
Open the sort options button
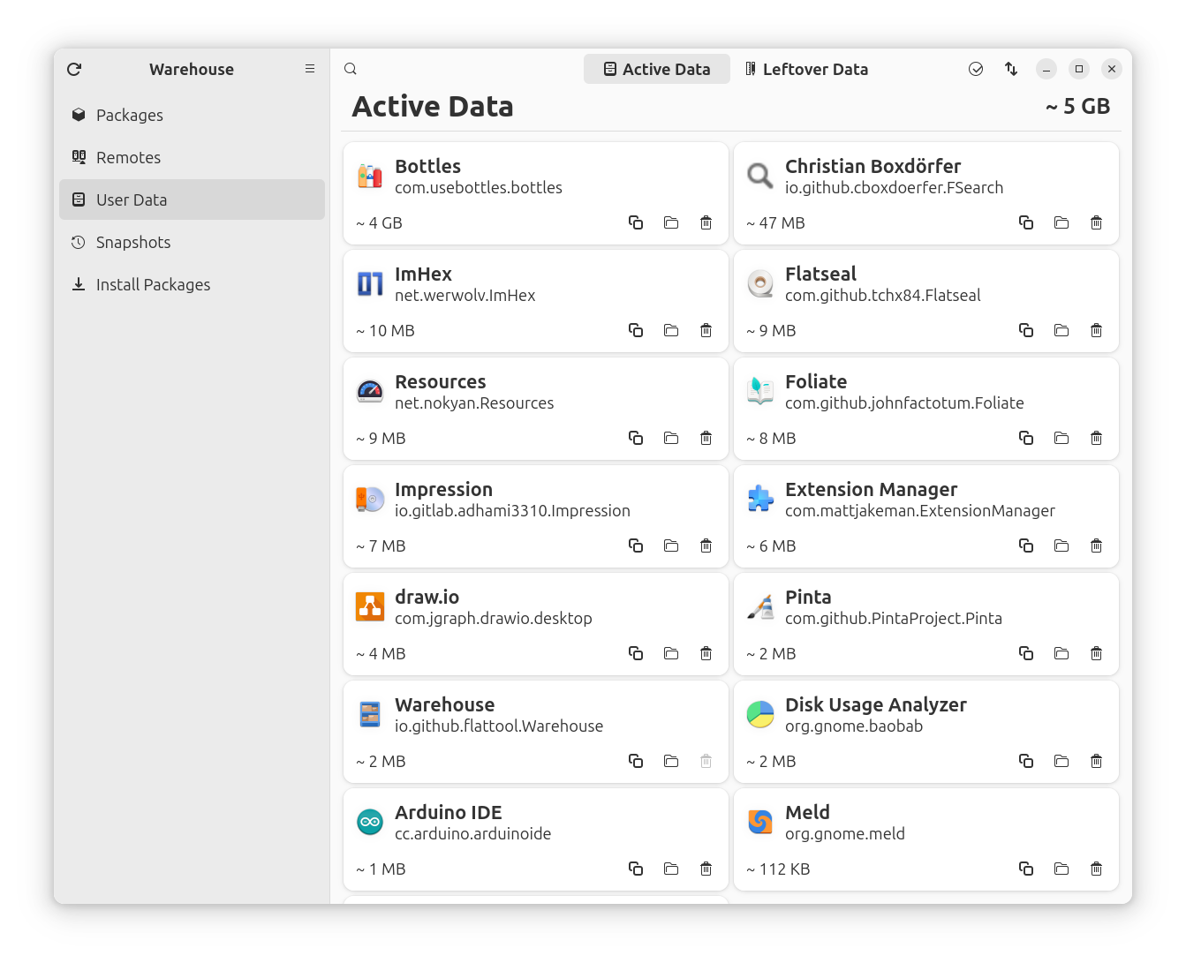(1011, 69)
